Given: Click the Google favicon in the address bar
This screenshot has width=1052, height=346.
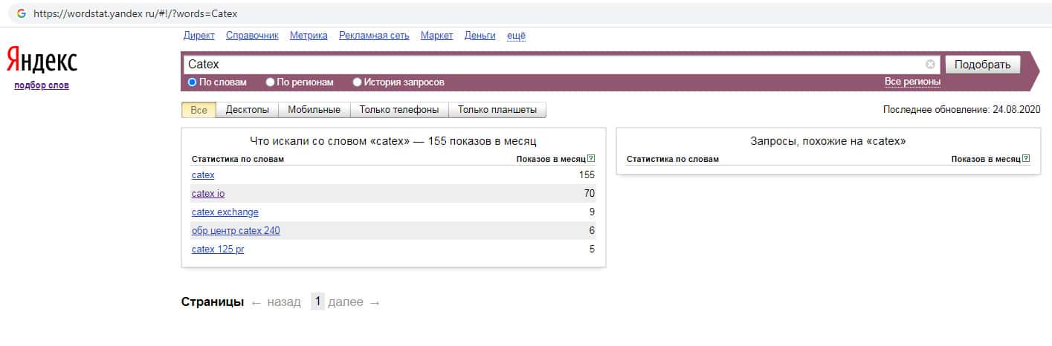Looking at the screenshot, I should point(21,13).
